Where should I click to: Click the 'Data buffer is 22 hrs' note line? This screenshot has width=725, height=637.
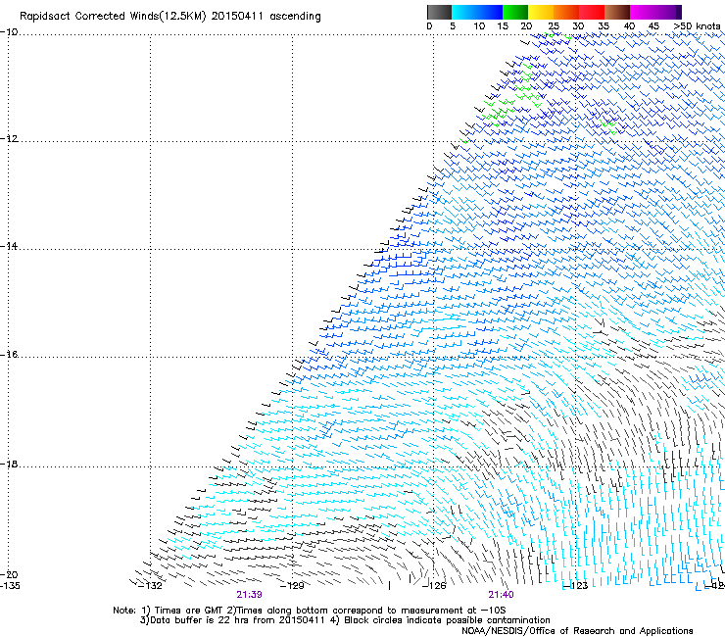(345, 620)
